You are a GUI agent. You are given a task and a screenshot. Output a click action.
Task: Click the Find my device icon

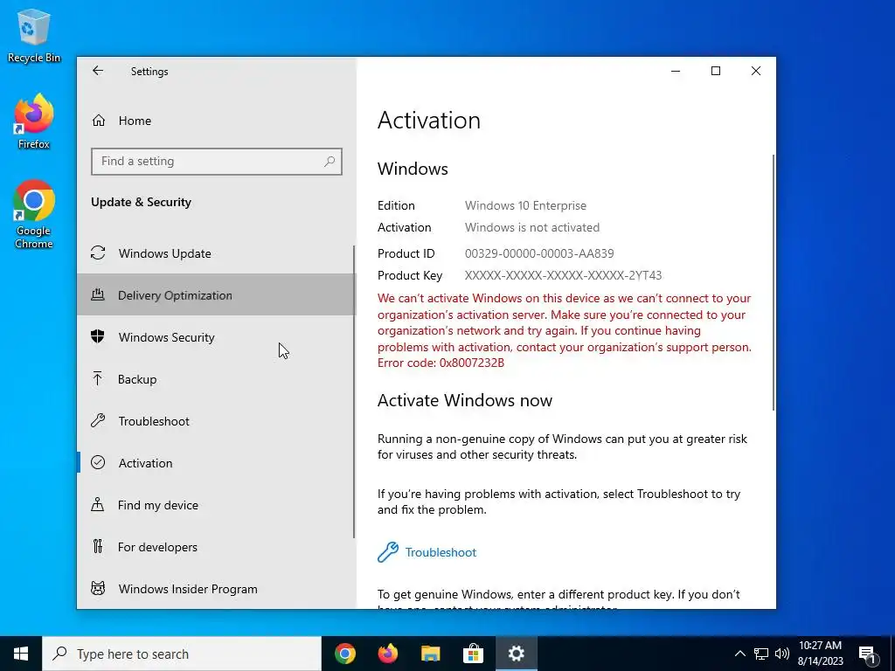pyautogui.click(x=98, y=504)
